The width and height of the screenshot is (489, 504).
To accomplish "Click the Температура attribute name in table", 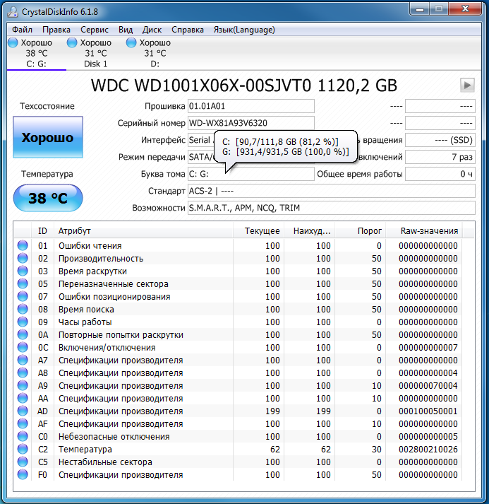I will (x=85, y=450).
